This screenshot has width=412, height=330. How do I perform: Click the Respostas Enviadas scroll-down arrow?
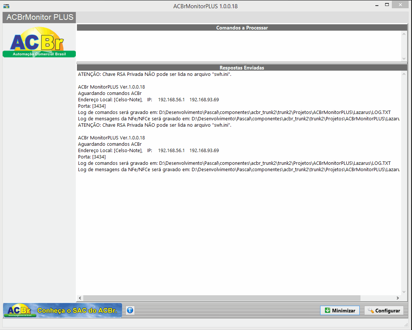pyautogui.click(x=404, y=292)
